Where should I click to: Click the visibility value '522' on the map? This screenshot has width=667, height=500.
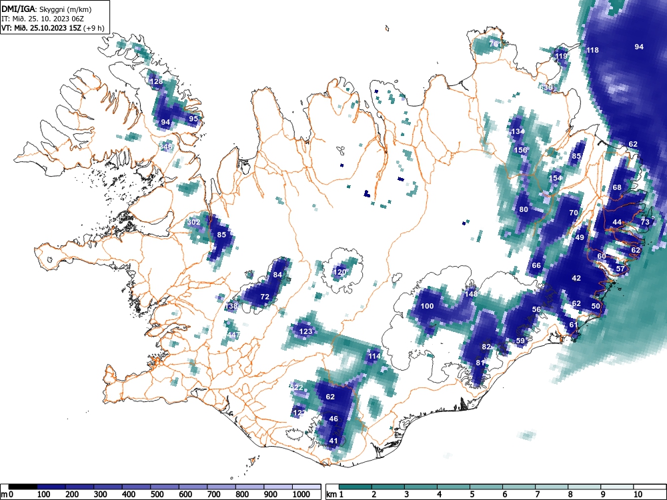click(x=297, y=387)
